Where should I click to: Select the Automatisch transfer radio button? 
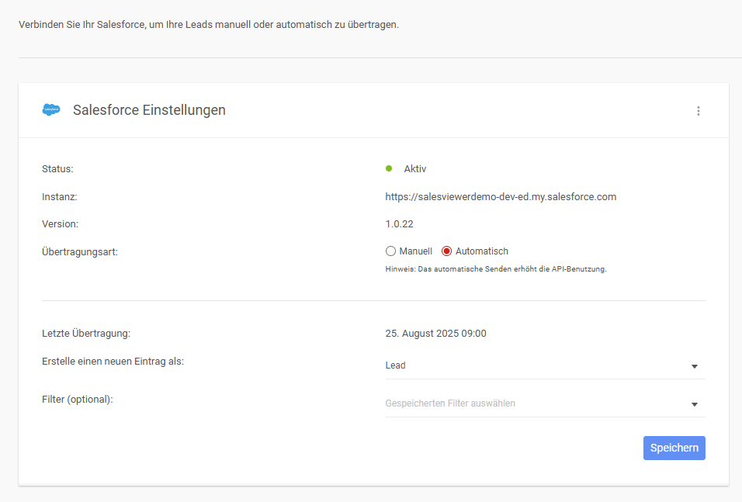[446, 251]
